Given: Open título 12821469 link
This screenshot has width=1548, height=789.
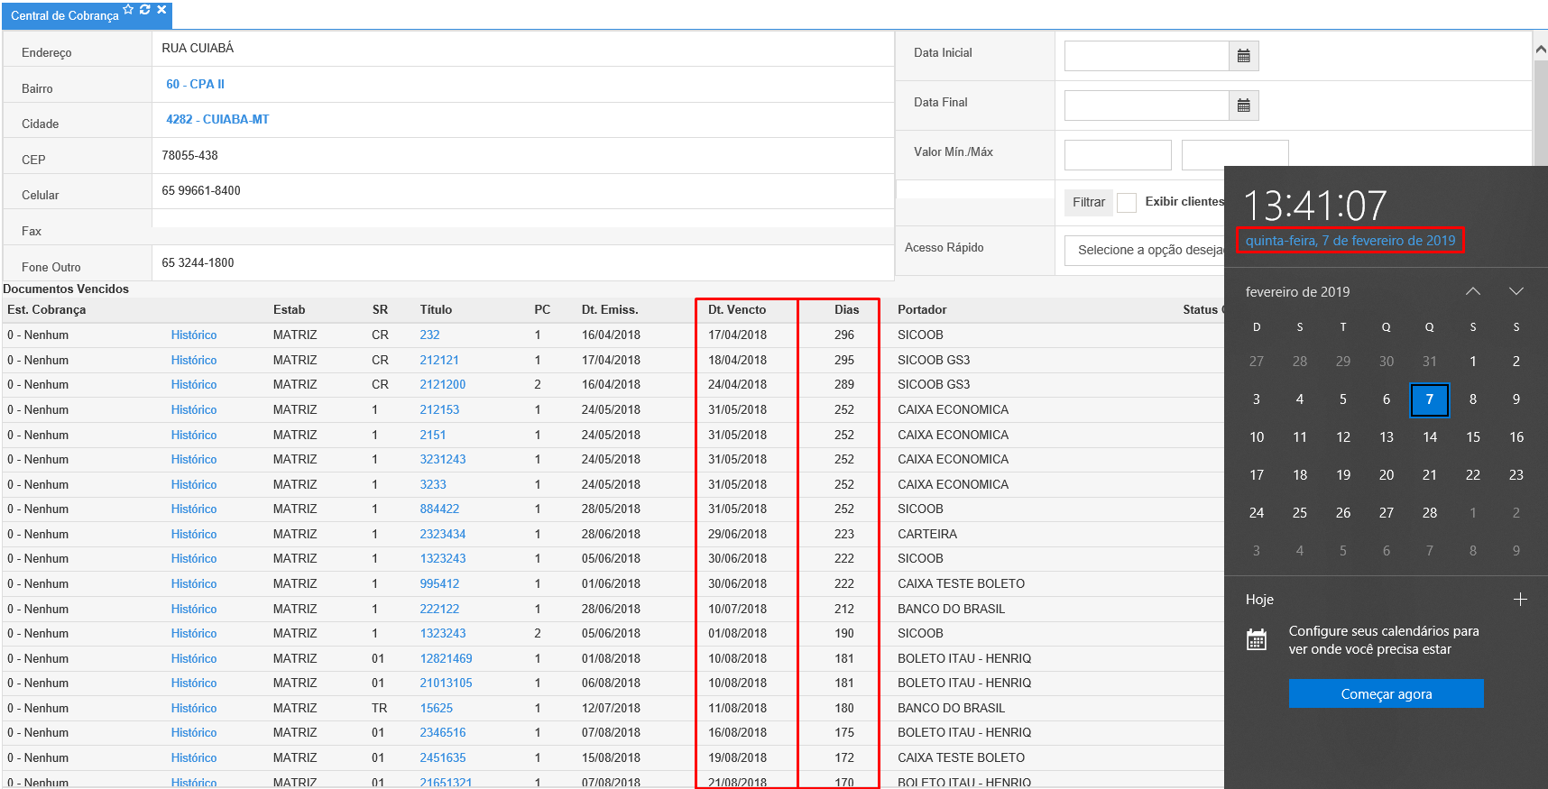Looking at the screenshot, I should click(447, 658).
